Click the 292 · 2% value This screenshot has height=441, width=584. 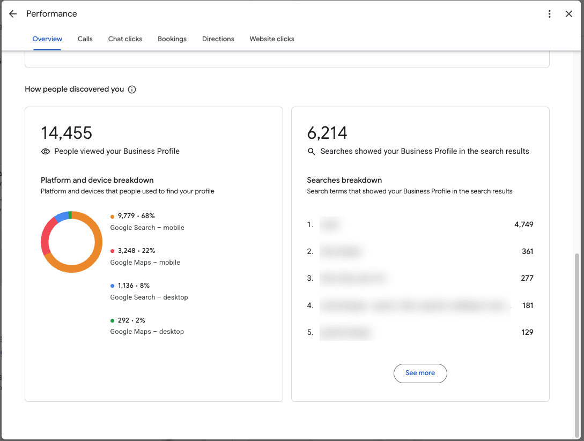point(131,320)
